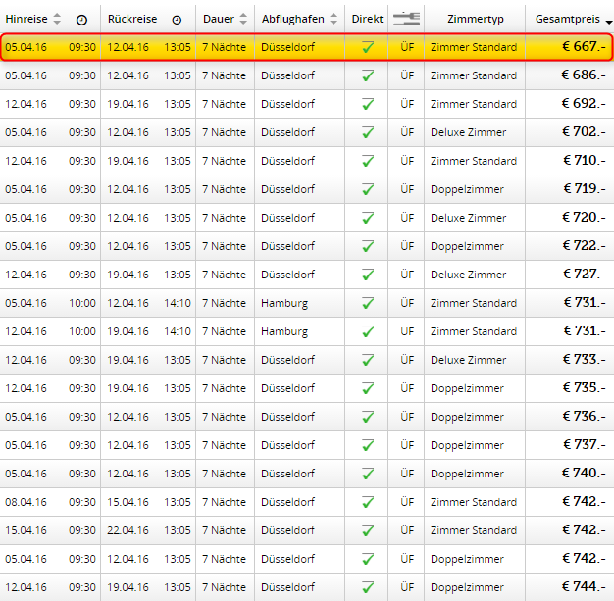The image size is (614, 601).
Task: Sort by Abflughafen using its sort arrows
Action: (x=332, y=20)
